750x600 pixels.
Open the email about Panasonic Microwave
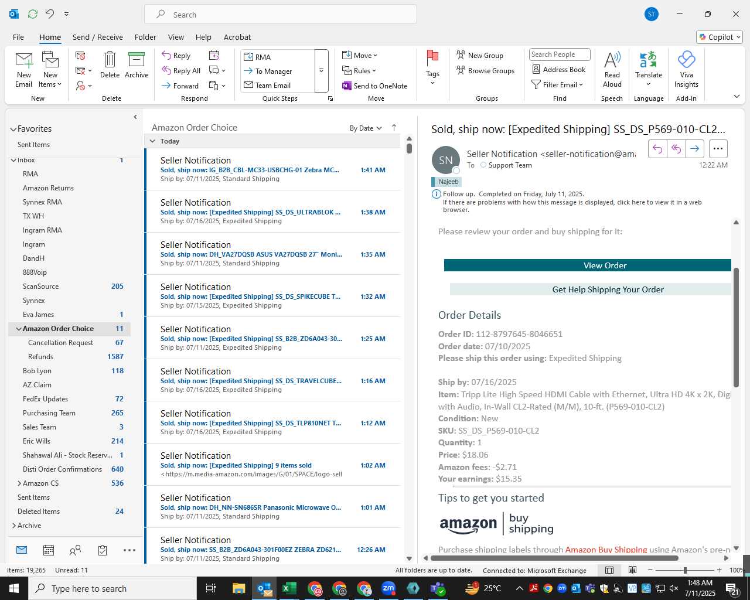tap(272, 507)
